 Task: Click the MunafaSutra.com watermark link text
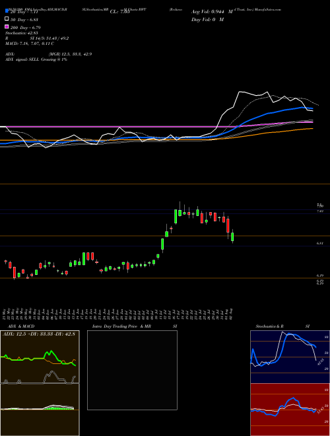269,9
